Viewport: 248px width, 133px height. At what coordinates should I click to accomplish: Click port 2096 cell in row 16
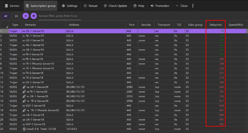[131, 101]
